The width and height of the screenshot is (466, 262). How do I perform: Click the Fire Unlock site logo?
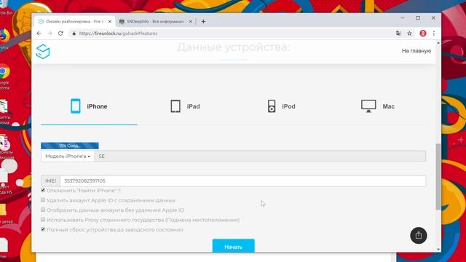43,52
